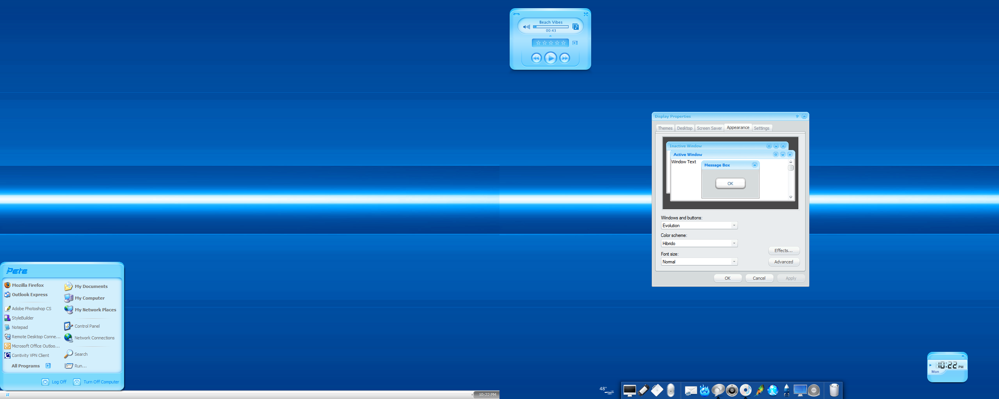Open the Windows and buttons dropdown

click(x=699, y=226)
